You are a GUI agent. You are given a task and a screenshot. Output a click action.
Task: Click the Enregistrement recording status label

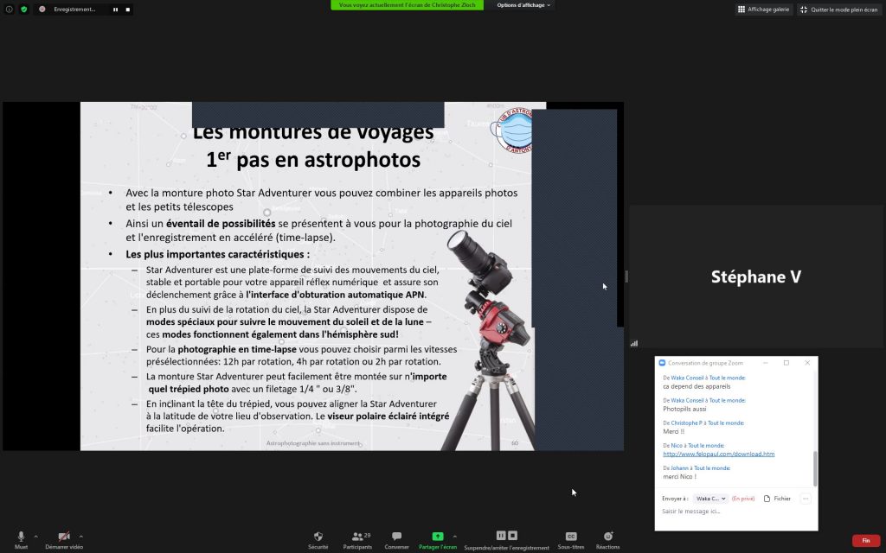tap(74, 10)
